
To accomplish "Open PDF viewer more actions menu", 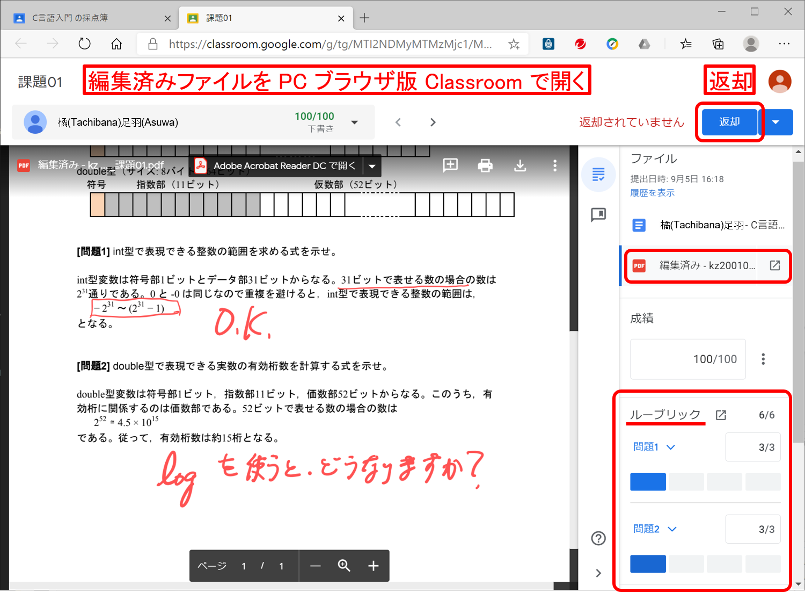I will coord(555,165).
